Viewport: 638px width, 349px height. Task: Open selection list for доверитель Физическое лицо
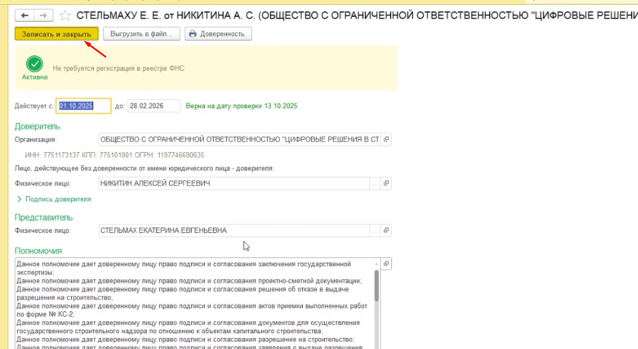pyautogui.click(x=375, y=184)
